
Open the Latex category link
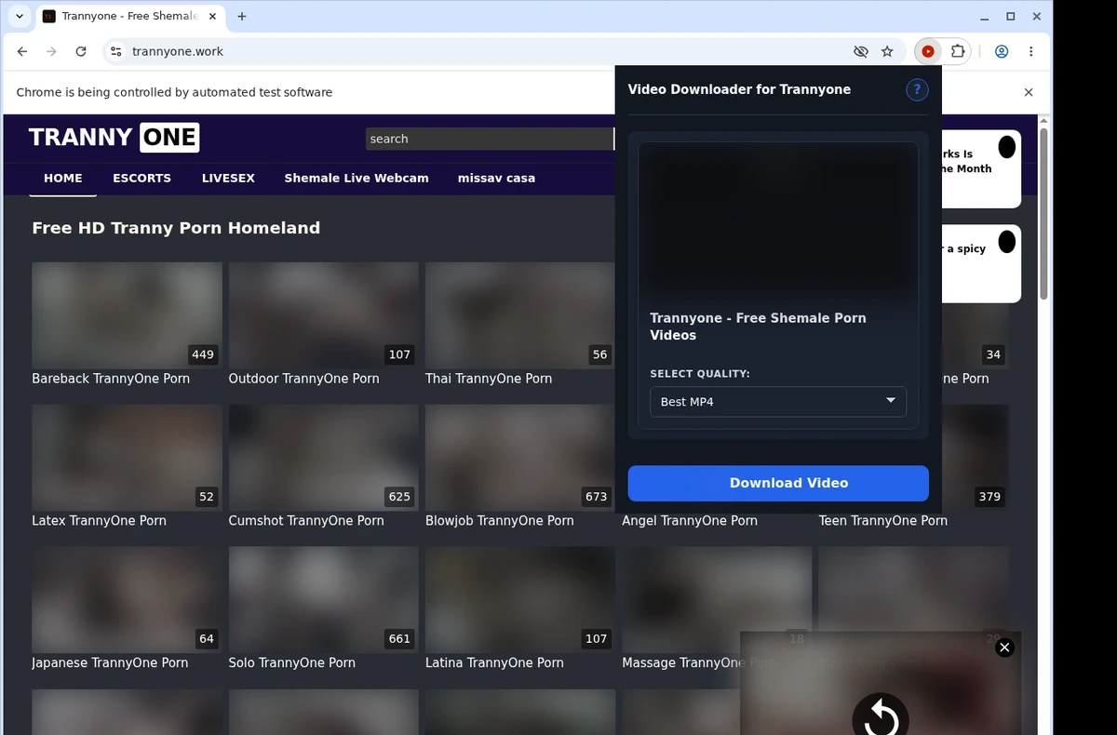pyautogui.click(x=99, y=521)
